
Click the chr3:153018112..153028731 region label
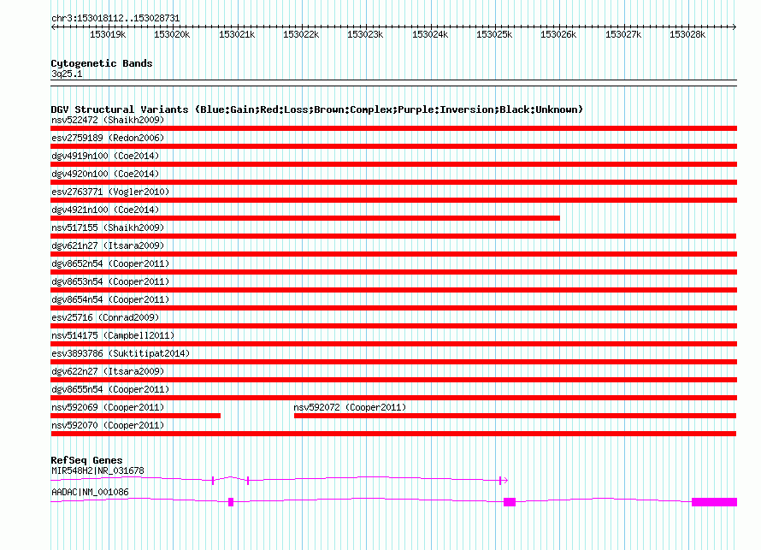click(115, 17)
